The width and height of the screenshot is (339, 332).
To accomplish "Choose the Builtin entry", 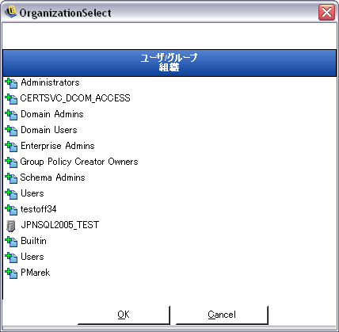I will (x=33, y=241).
